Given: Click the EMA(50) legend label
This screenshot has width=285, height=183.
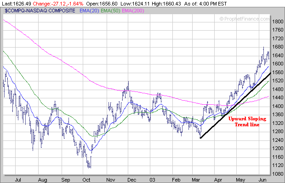Looking at the screenshot, I should [110, 11].
